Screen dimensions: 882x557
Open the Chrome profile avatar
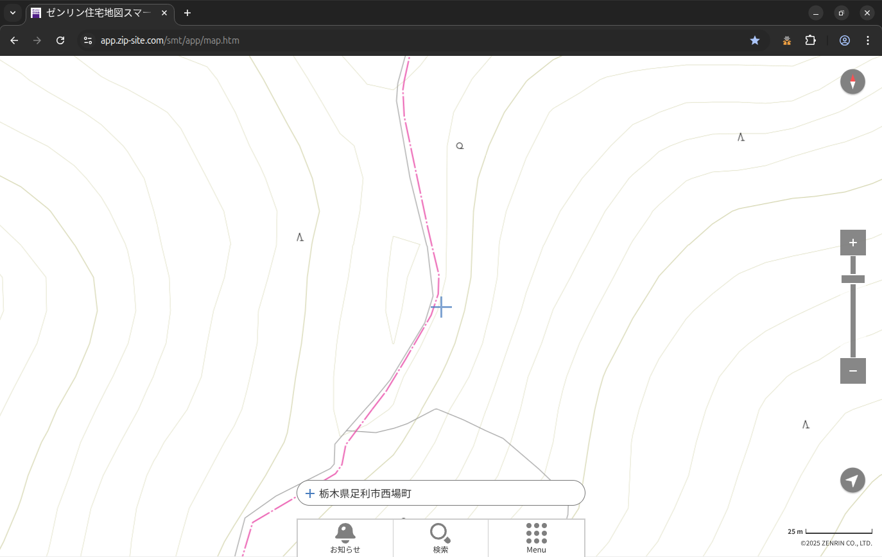pos(845,40)
